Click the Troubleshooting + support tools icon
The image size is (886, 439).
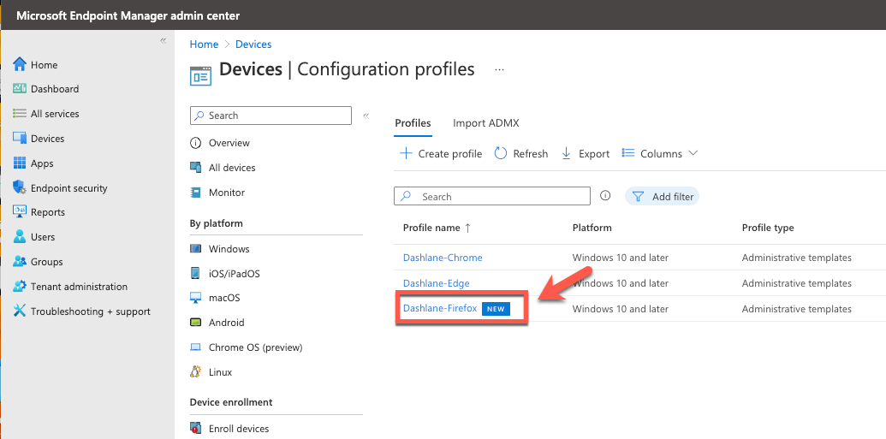click(x=20, y=311)
